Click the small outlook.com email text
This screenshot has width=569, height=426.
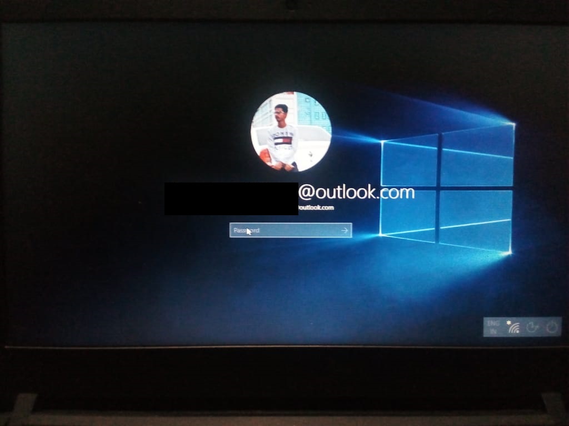click(316, 207)
